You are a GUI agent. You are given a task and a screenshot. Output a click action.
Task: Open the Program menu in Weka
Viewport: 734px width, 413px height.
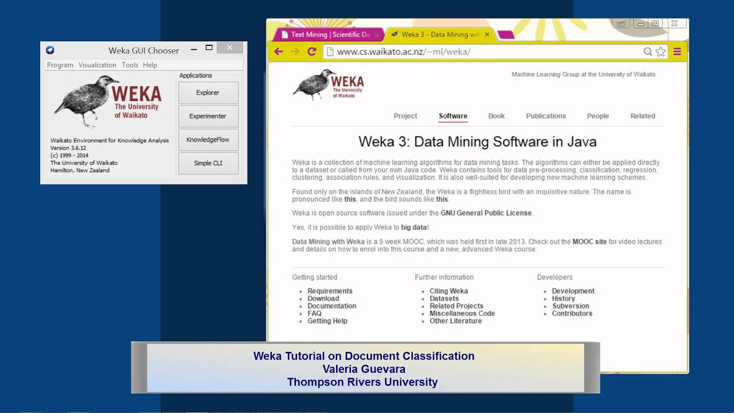tap(60, 65)
